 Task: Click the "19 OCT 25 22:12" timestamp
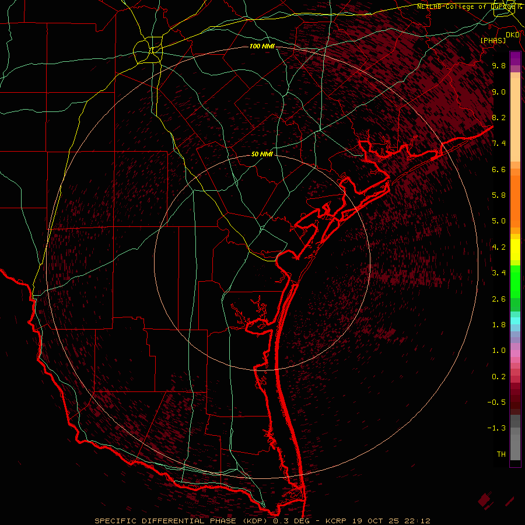[x=390, y=521]
